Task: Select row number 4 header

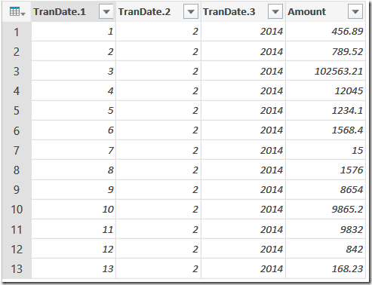Action: 17,90
